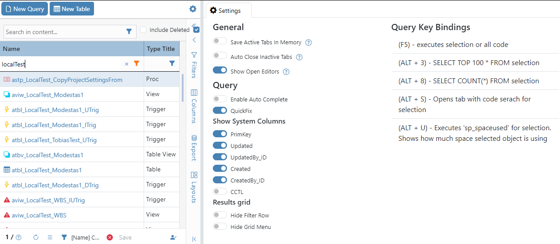Toggle the Updated system column
The height and width of the screenshot is (244, 560).
(220, 145)
